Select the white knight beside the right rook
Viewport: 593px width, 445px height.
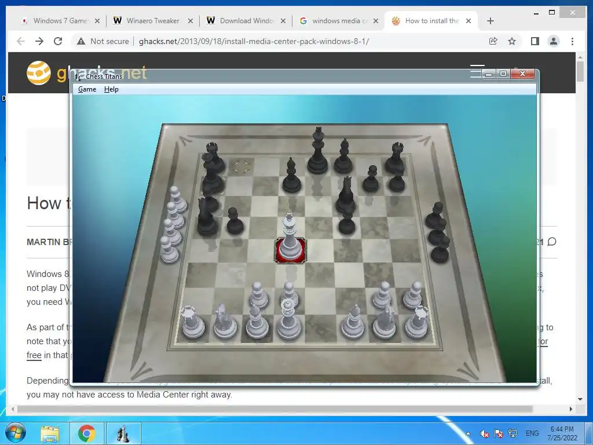click(385, 322)
